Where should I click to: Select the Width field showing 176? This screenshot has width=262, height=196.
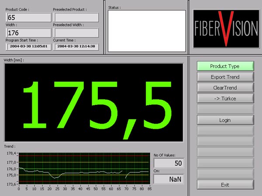tap(28, 32)
